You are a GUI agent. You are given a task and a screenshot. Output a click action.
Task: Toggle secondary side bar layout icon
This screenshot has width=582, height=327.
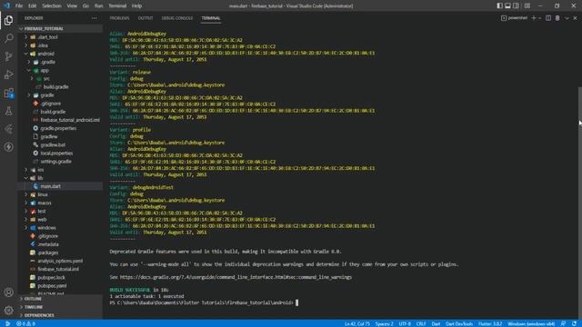tap(516, 6)
